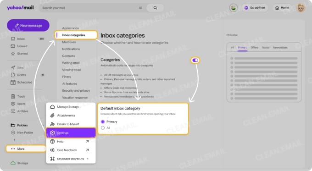Click the Starred star icon
The image size is (312, 171).
(x=13, y=54)
